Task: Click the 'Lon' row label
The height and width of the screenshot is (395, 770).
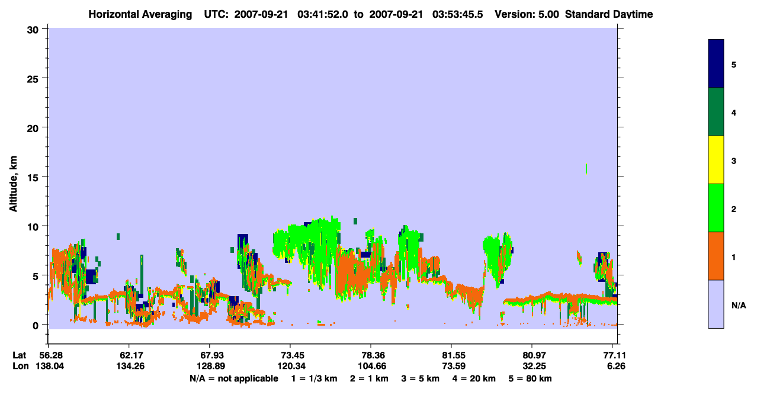Action: pos(20,366)
